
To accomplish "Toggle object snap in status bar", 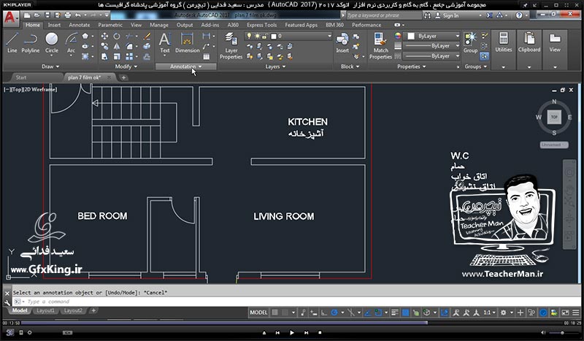I will [x=378, y=313].
